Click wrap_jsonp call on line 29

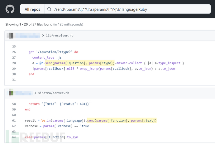(x=116, y=69)
